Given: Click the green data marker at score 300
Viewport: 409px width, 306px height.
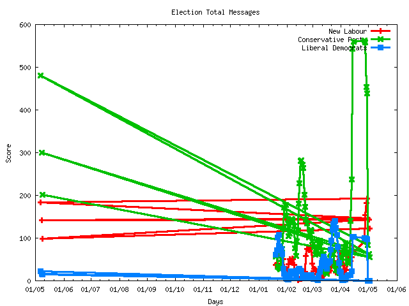Looking at the screenshot, I should click(42, 152).
